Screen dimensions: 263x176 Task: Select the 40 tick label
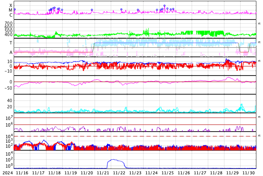(10, 100)
